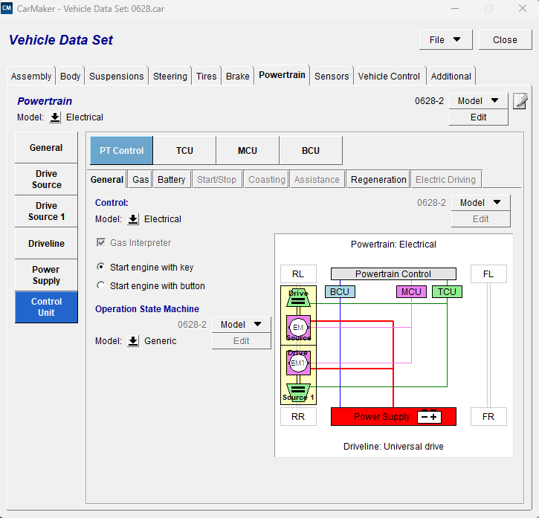
Task: Open the MCU control unit tab
Action: pos(248,151)
